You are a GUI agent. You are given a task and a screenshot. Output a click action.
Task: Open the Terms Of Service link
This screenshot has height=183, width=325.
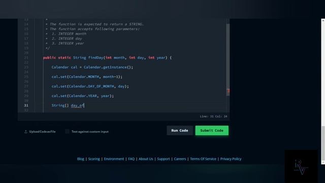(x=203, y=159)
